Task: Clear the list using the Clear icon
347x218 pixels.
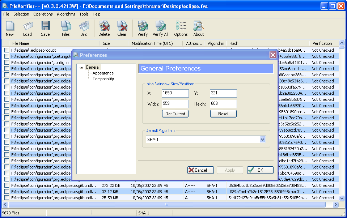Action: (x=122, y=28)
